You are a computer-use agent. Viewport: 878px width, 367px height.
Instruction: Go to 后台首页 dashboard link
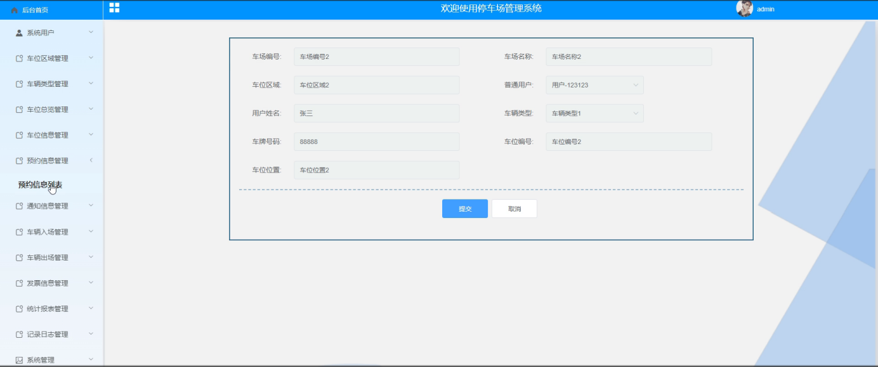click(35, 10)
